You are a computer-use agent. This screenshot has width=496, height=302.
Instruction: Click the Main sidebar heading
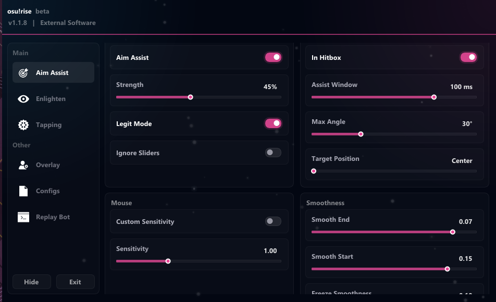(x=20, y=53)
